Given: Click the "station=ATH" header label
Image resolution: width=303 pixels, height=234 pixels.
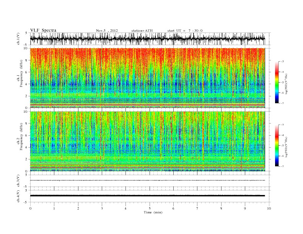Looking at the screenshot, I should pos(142,31).
